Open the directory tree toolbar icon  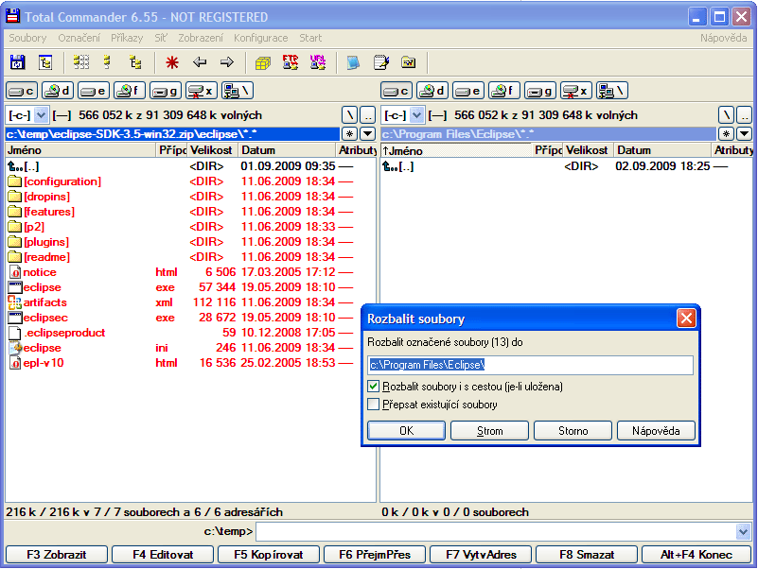point(45,62)
